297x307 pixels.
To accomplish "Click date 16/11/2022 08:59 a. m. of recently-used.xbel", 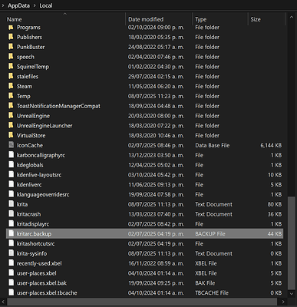I will (156, 263).
